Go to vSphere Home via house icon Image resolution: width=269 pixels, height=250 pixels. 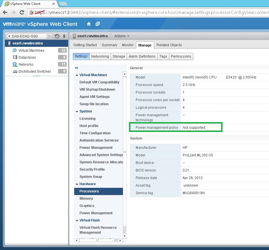89,24
